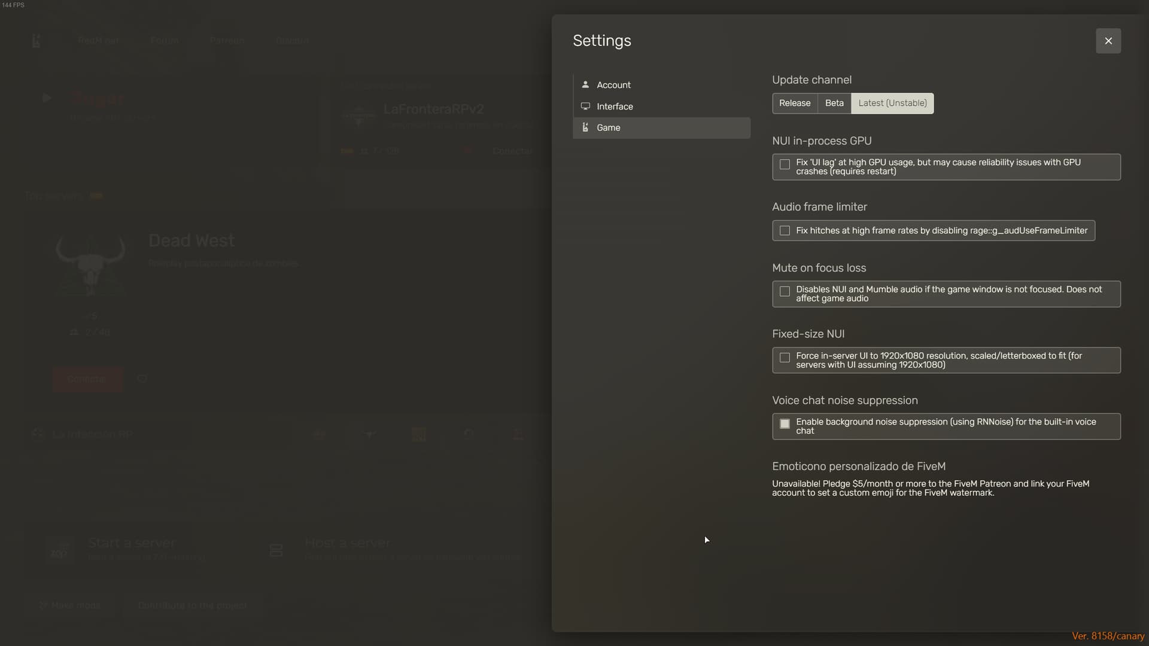Toggle Mute on focus loss checkbox
Screen dimensions: 1149x646
click(785, 291)
